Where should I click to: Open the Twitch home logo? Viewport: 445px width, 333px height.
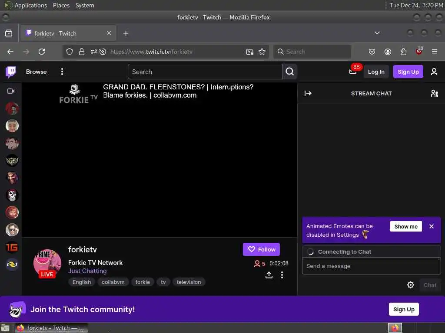[11, 72]
